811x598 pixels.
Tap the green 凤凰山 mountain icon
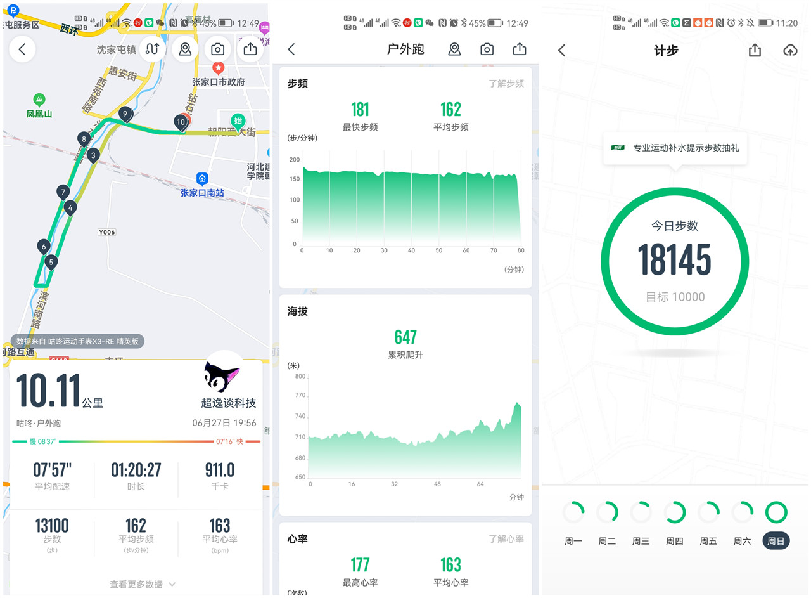click(x=39, y=100)
